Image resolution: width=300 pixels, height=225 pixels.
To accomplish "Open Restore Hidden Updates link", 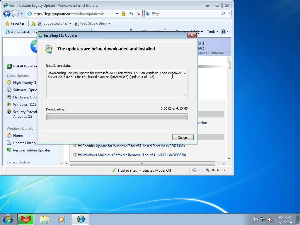I will [x=32, y=150].
